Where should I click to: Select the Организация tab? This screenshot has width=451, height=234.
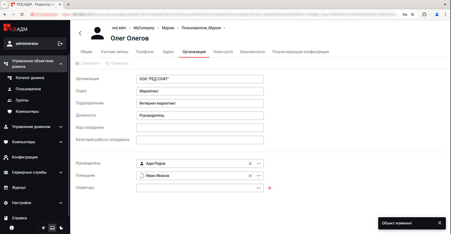click(194, 52)
